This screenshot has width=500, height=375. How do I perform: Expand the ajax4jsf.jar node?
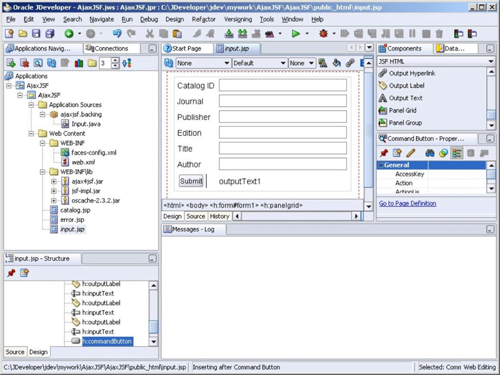[54, 181]
